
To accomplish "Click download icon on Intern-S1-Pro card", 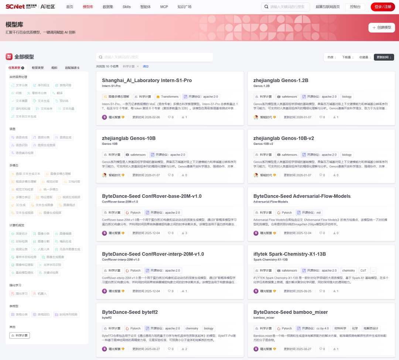I will (x=183, y=118).
